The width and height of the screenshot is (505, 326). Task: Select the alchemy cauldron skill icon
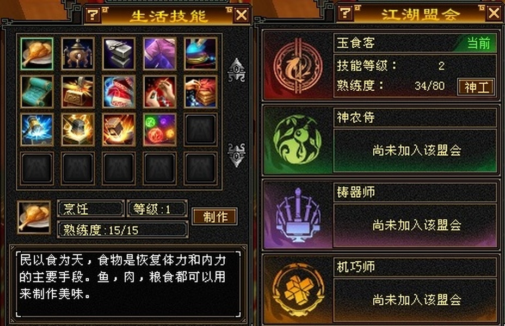coord(78,54)
